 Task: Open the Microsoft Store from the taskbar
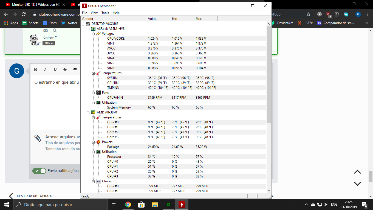tap(141, 205)
